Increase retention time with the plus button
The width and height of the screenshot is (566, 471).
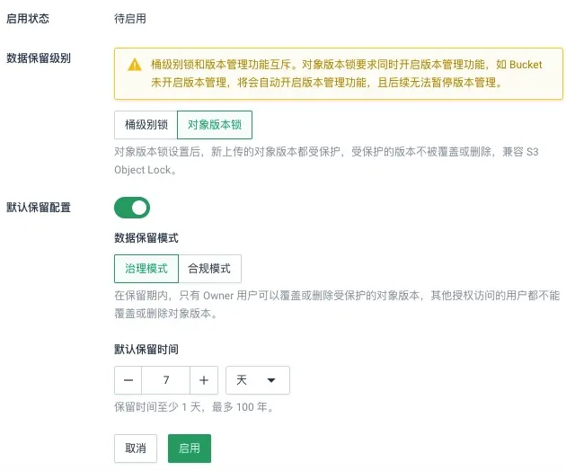(x=204, y=380)
